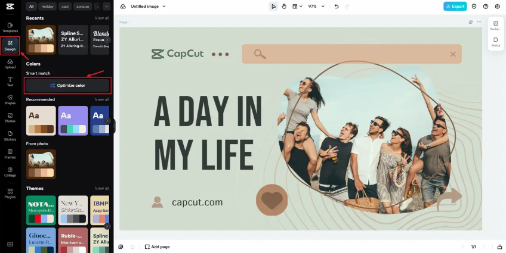Apply the red Rubik Montserrat theme
The width and height of the screenshot is (506, 253).
(73, 240)
